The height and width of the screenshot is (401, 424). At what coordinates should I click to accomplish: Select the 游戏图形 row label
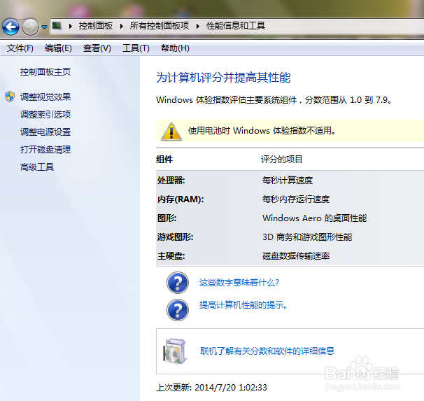(x=175, y=237)
